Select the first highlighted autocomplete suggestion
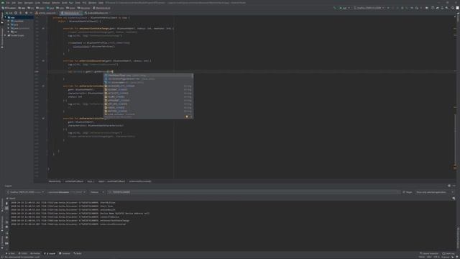 pos(148,76)
